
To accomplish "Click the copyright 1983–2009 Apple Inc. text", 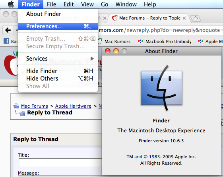I will pyautogui.click(x=161, y=157).
